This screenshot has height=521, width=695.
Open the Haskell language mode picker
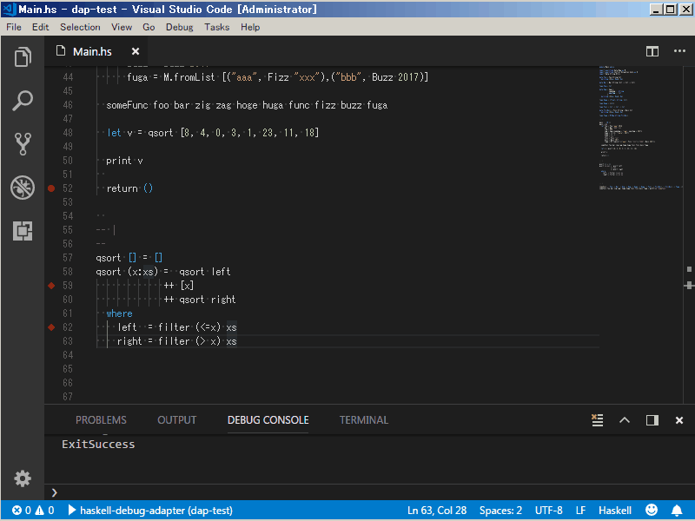tap(614, 510)
